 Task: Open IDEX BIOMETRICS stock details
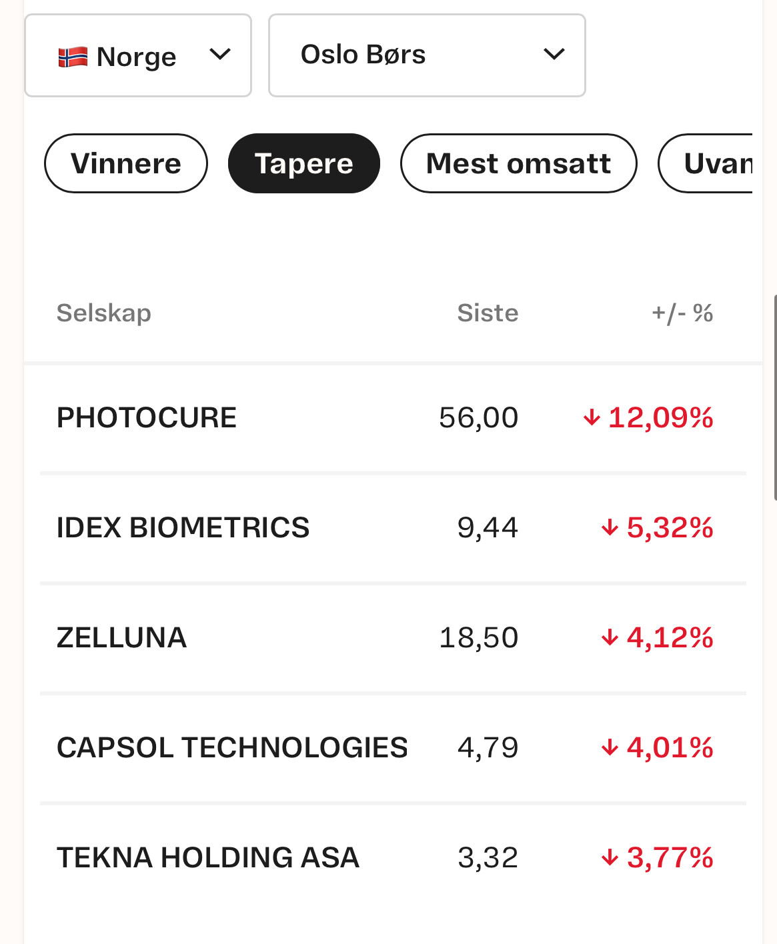[183, 527]
